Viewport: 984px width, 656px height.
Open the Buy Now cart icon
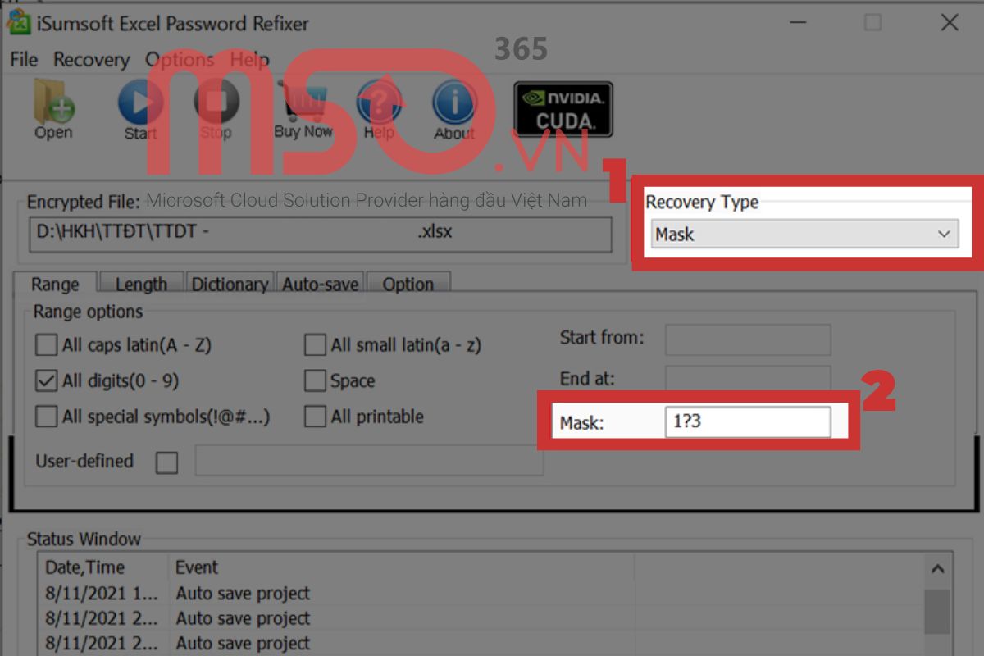point(303,110)
